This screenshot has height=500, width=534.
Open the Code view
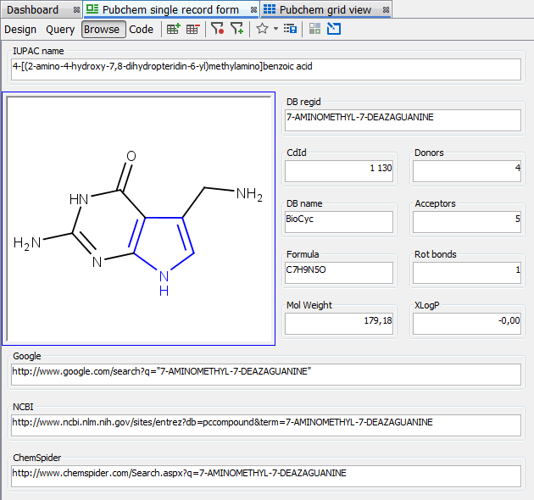tap(142, 29)
